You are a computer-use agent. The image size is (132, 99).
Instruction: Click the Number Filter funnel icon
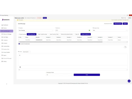tap(2, 49)
